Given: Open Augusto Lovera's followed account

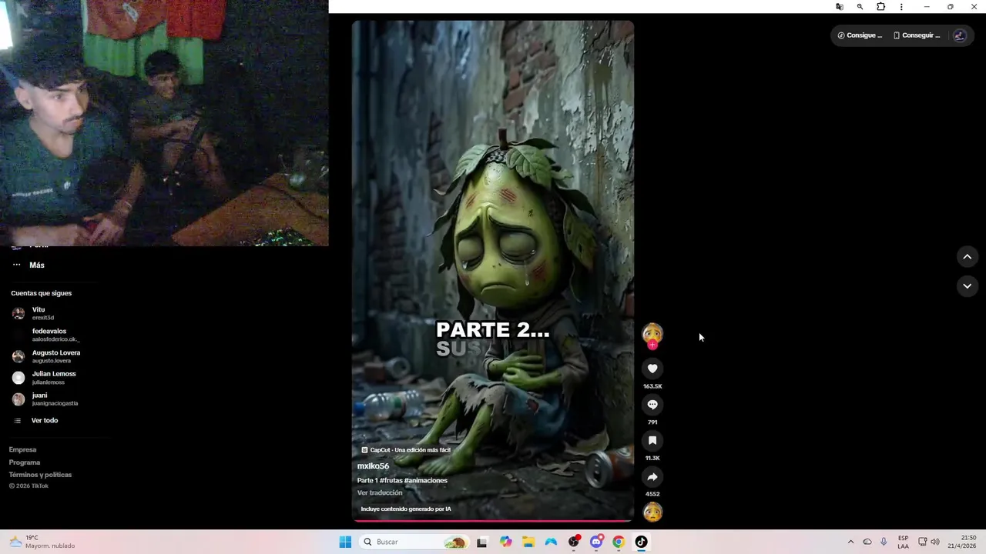Looking at the screenshot, I should coord(46,356).
